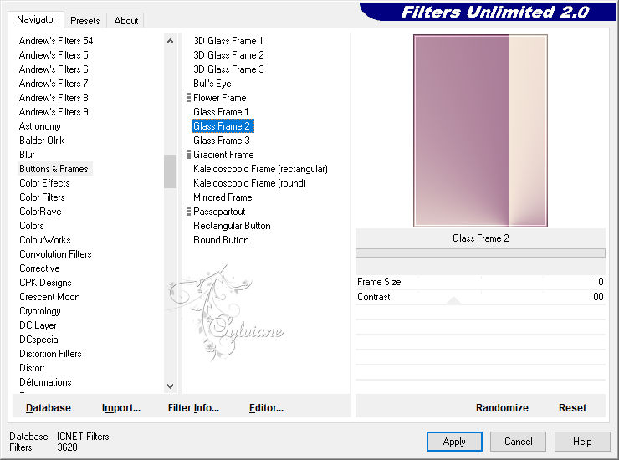619x460 pixels.
Task: Choose the Round Button filter
Action: pos(221,240)
